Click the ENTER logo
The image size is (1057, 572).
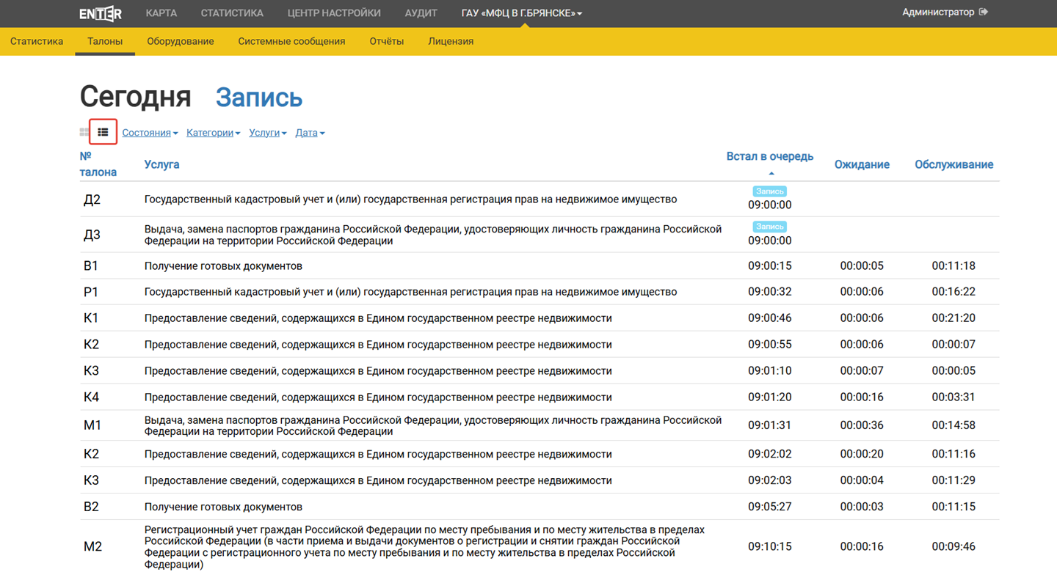click(101, 13)
